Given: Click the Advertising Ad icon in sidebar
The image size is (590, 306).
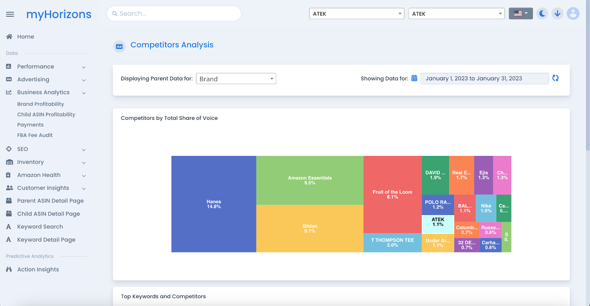Looking at the screenshot, I should (9, 79).
